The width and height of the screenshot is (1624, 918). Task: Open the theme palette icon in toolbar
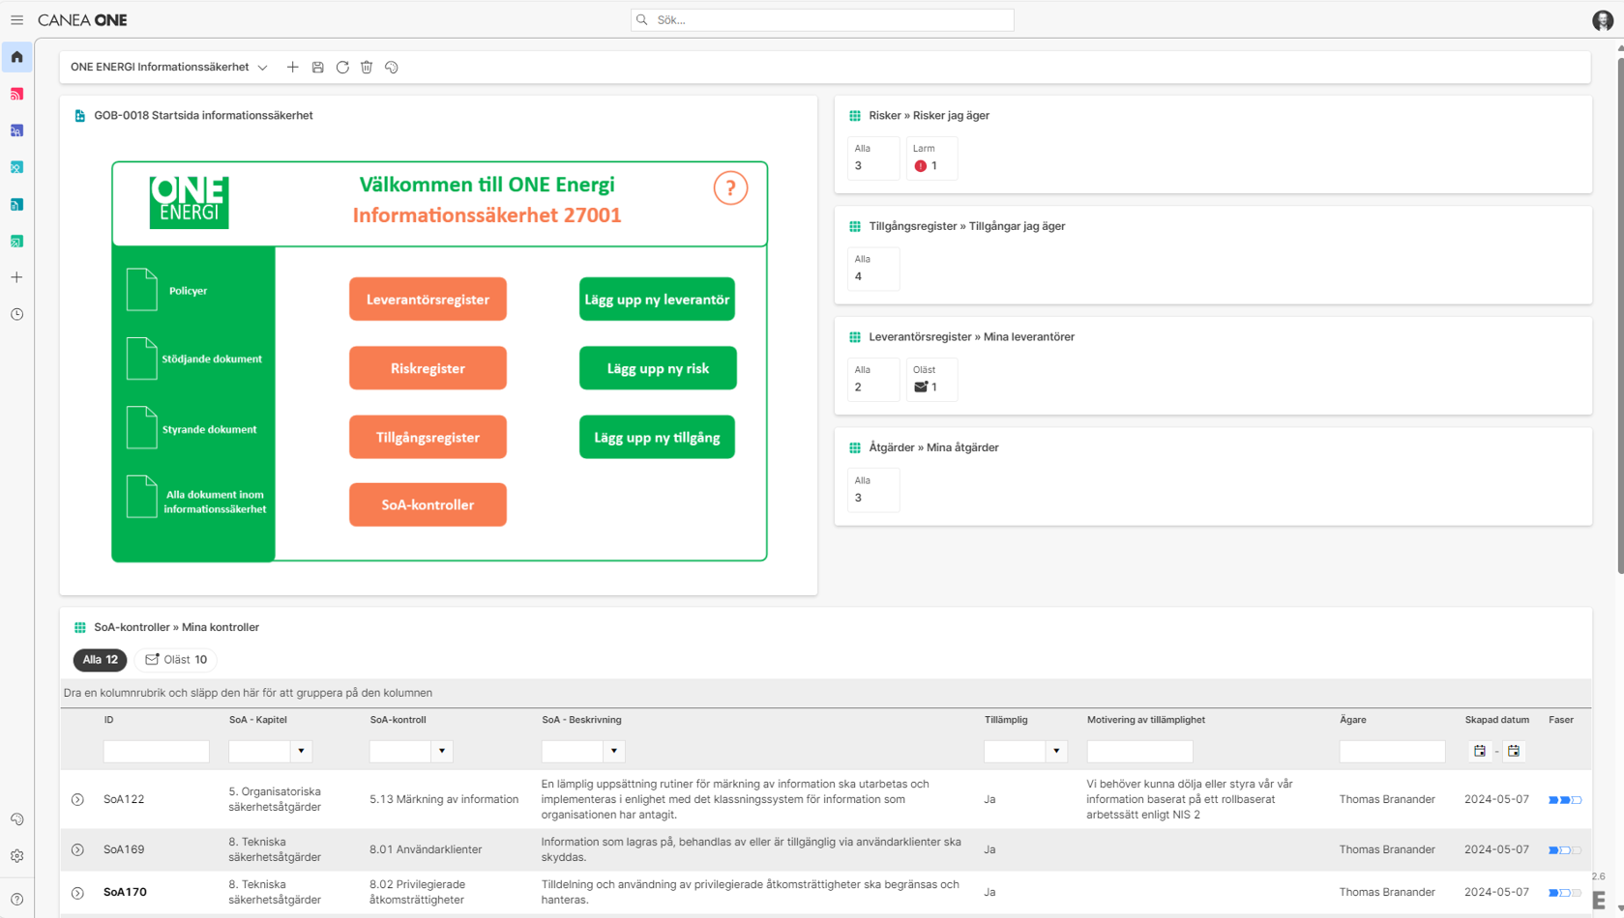[392, 68]
